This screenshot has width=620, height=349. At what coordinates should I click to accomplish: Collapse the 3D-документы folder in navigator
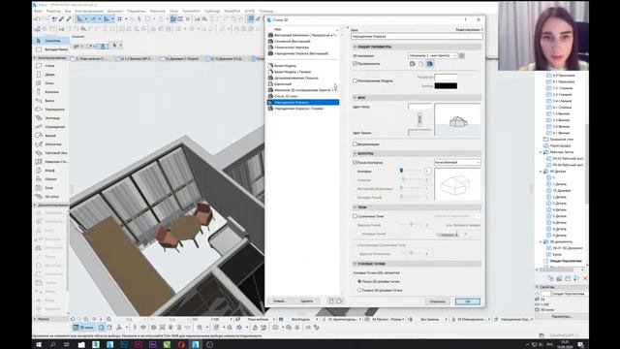(541, 241)
